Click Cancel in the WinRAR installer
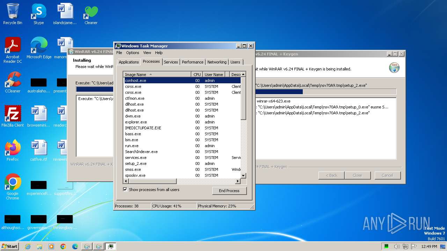The width and height of the screenshot is (447, 251). point(387,175)
